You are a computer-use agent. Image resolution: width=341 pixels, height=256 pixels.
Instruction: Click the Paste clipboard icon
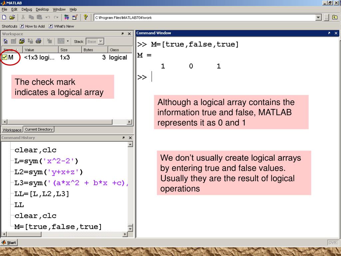point(39,17)
